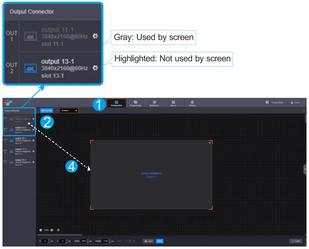Click the Y position input field

click(62, 241)
